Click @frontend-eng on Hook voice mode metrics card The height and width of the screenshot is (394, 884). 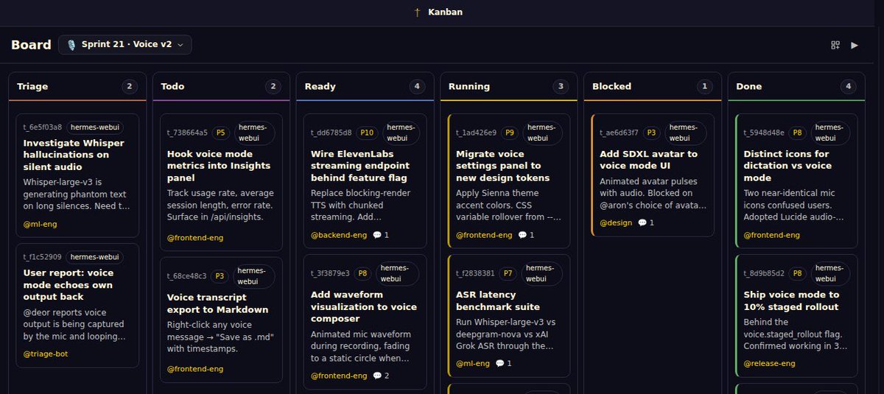[x=195, y=238]
